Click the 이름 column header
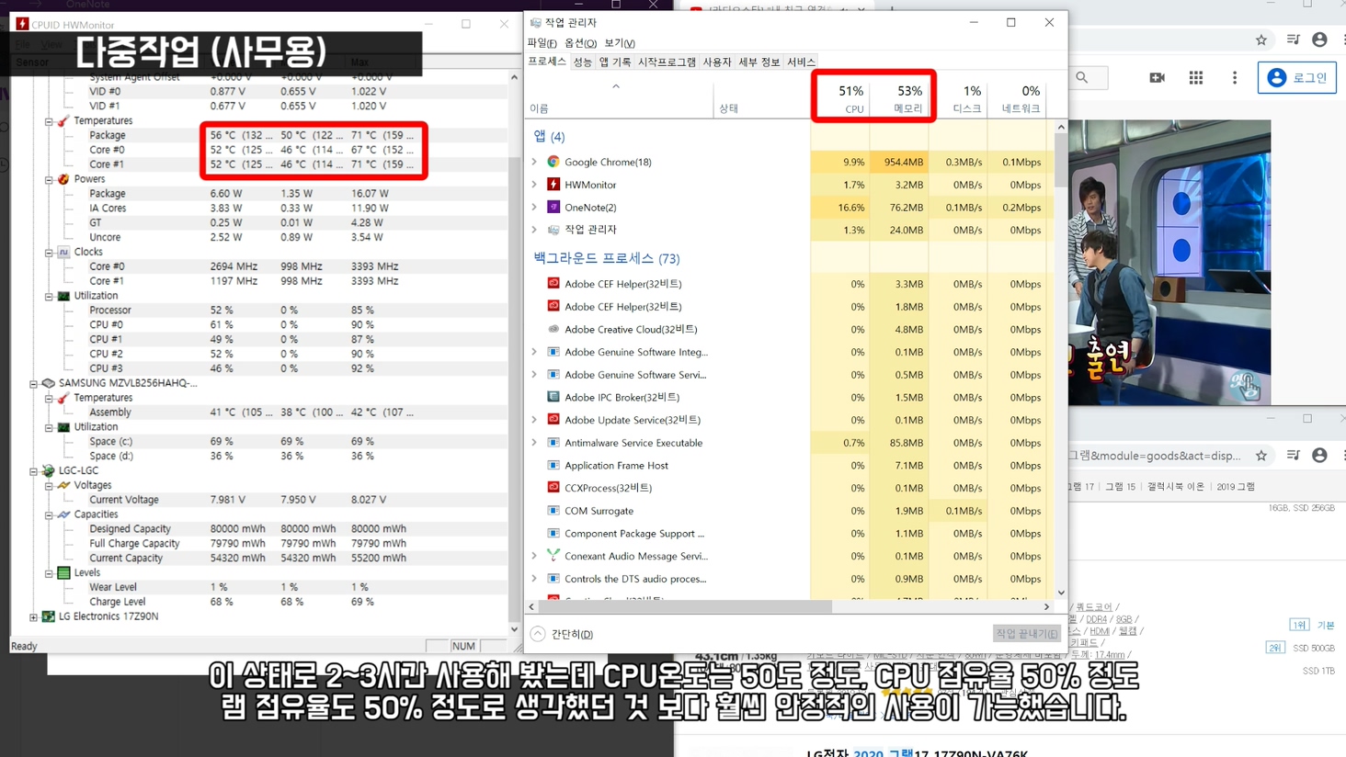The height and width of the screenshot is (757, 1346). 621,98
